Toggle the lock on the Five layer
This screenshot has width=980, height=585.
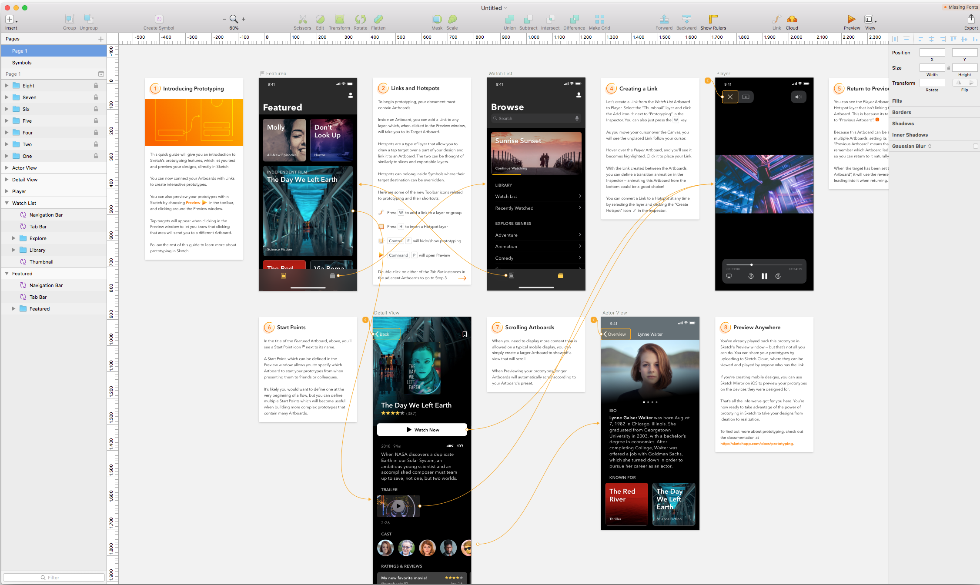96,121
